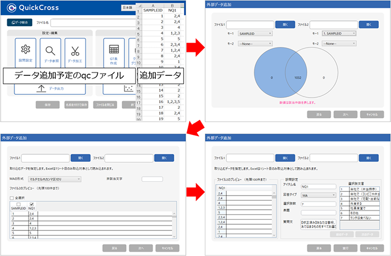Open 設問設定 via the gear icon
391x256 pixels.
[x=26, y=49]
